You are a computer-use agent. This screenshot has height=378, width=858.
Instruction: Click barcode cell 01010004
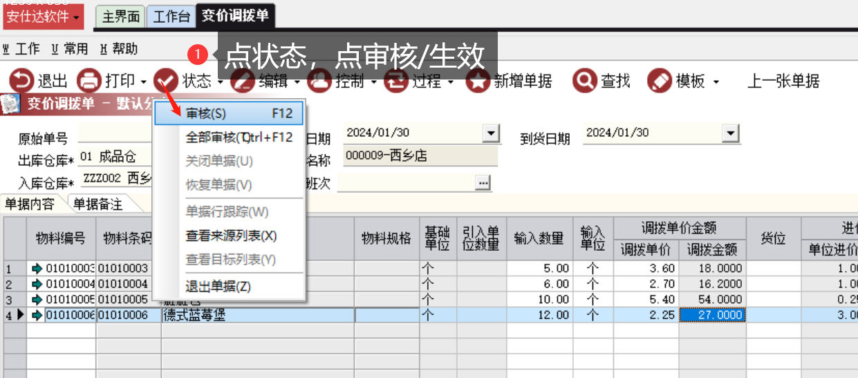click(129, 284)
